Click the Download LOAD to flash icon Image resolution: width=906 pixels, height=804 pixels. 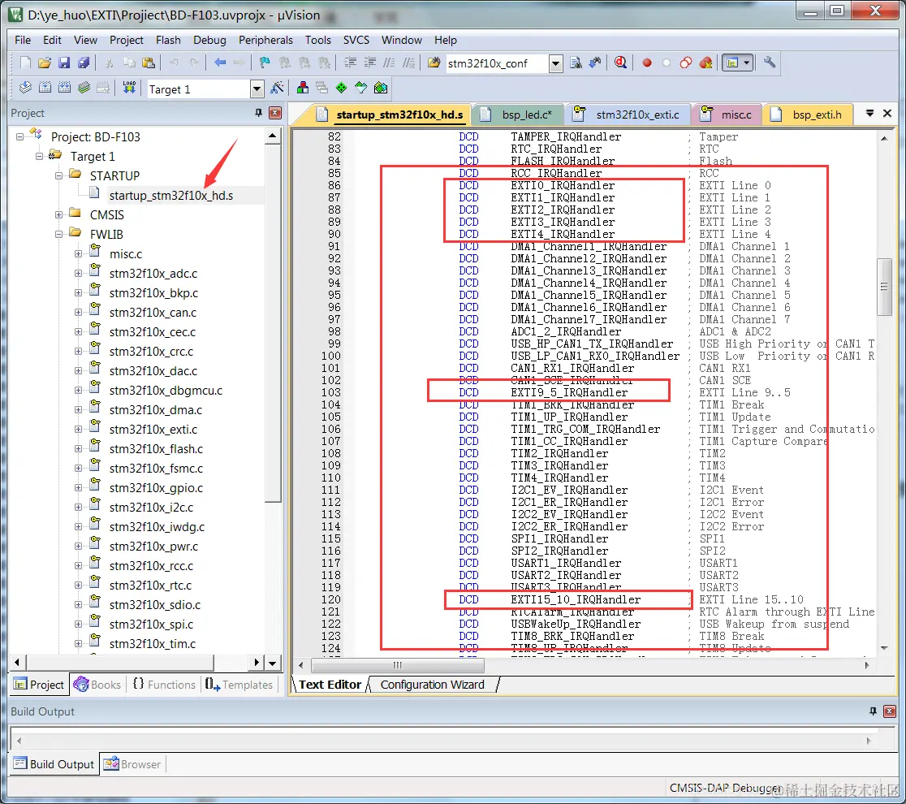[129, 88]
